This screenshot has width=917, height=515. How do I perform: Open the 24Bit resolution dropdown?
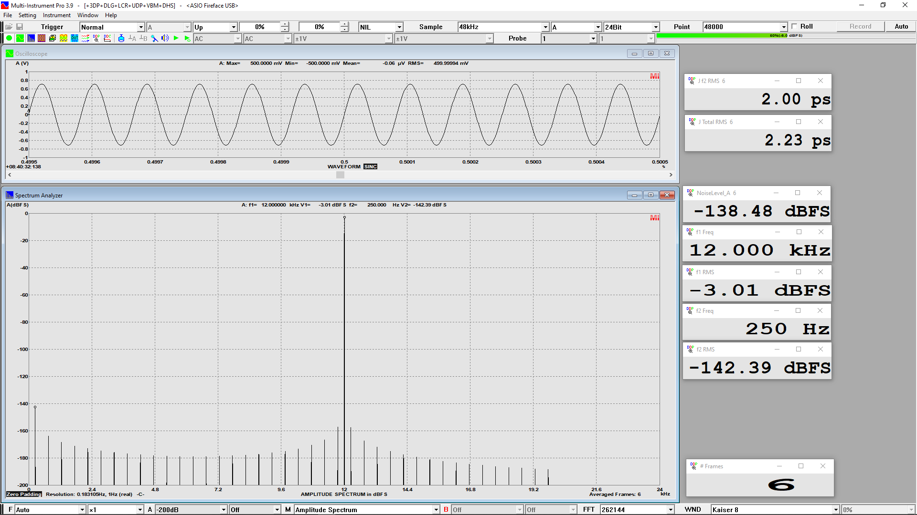(x=631, y=27)
